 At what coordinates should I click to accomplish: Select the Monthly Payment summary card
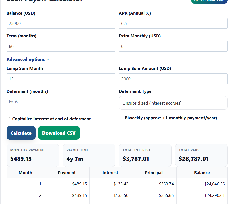pos(33,155)
